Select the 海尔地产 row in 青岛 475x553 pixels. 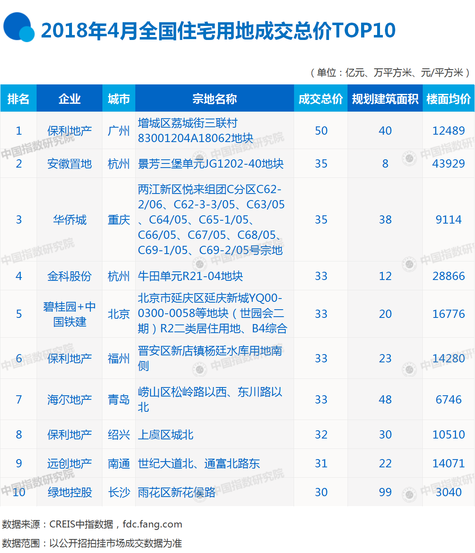[x=69, y=399]
